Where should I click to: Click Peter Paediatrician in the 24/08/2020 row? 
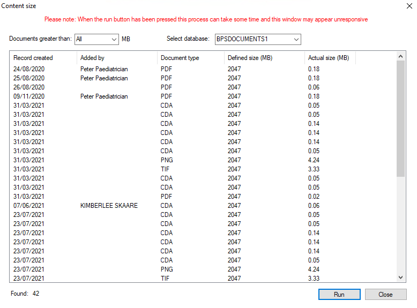104,69
